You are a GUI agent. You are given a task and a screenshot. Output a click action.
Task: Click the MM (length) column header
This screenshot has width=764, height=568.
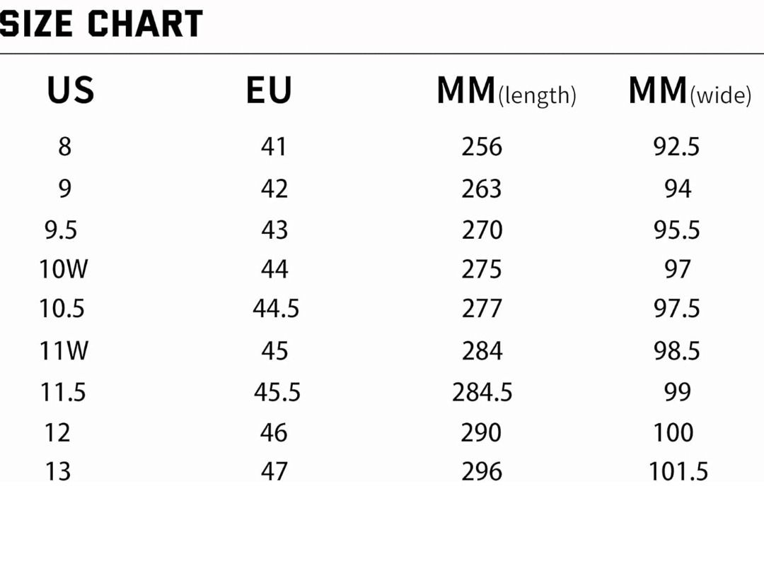(x=506, y=92)
